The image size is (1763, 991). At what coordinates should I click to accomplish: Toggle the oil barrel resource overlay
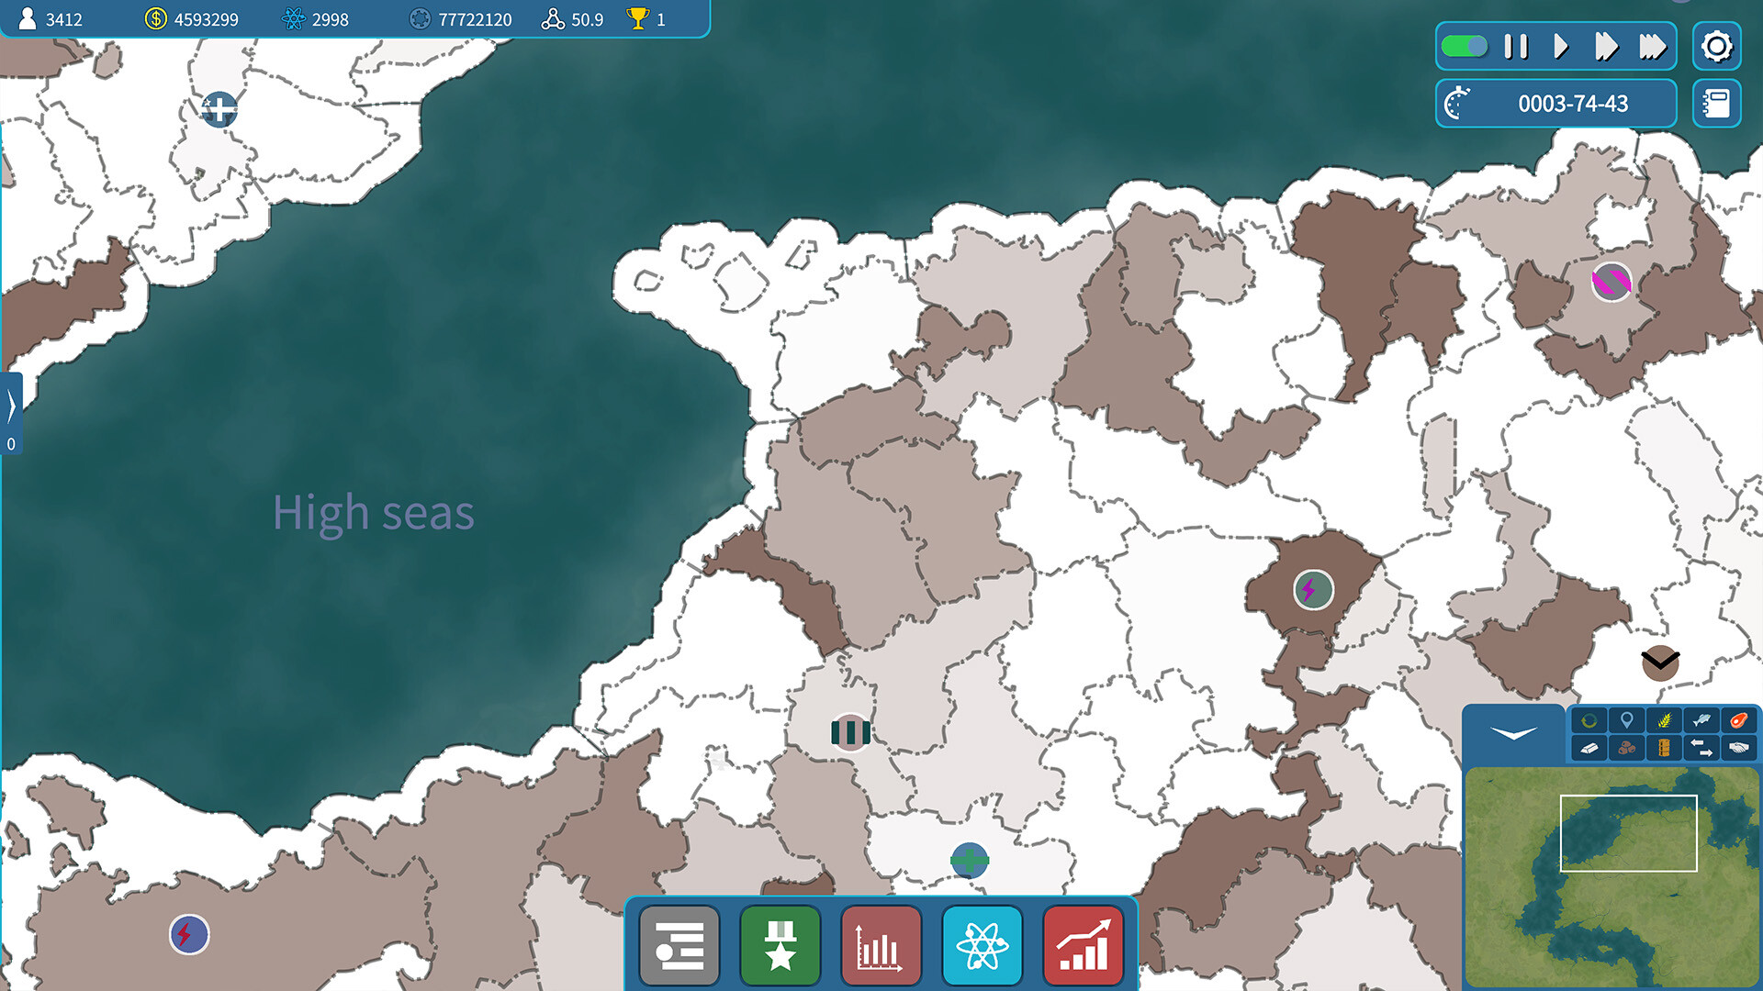point(1665,748)
